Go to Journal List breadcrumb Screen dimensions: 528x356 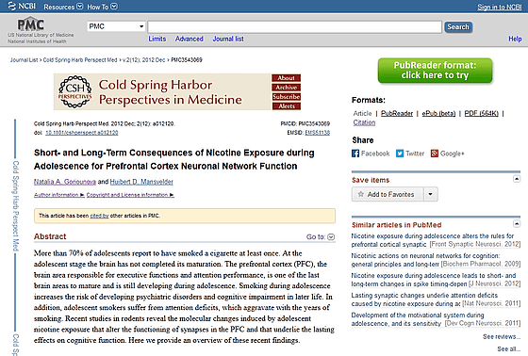24,60
